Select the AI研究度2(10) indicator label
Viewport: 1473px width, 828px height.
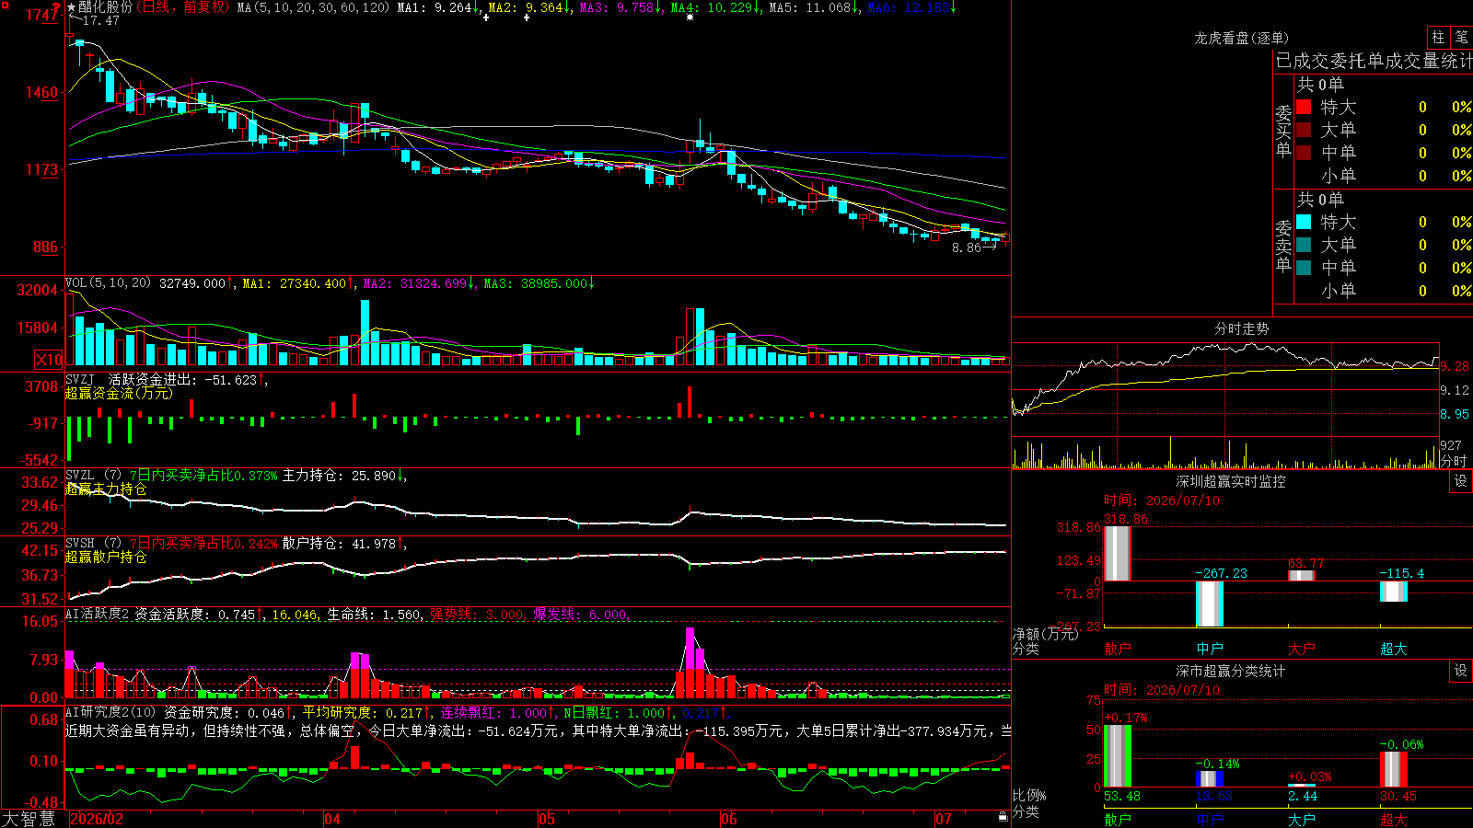pyautogui.click(x=110, y=712)
